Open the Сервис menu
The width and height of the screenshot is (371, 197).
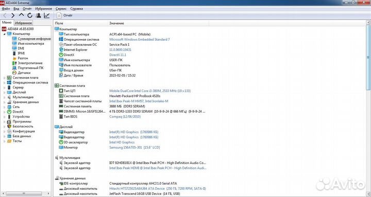pos(61,9)
